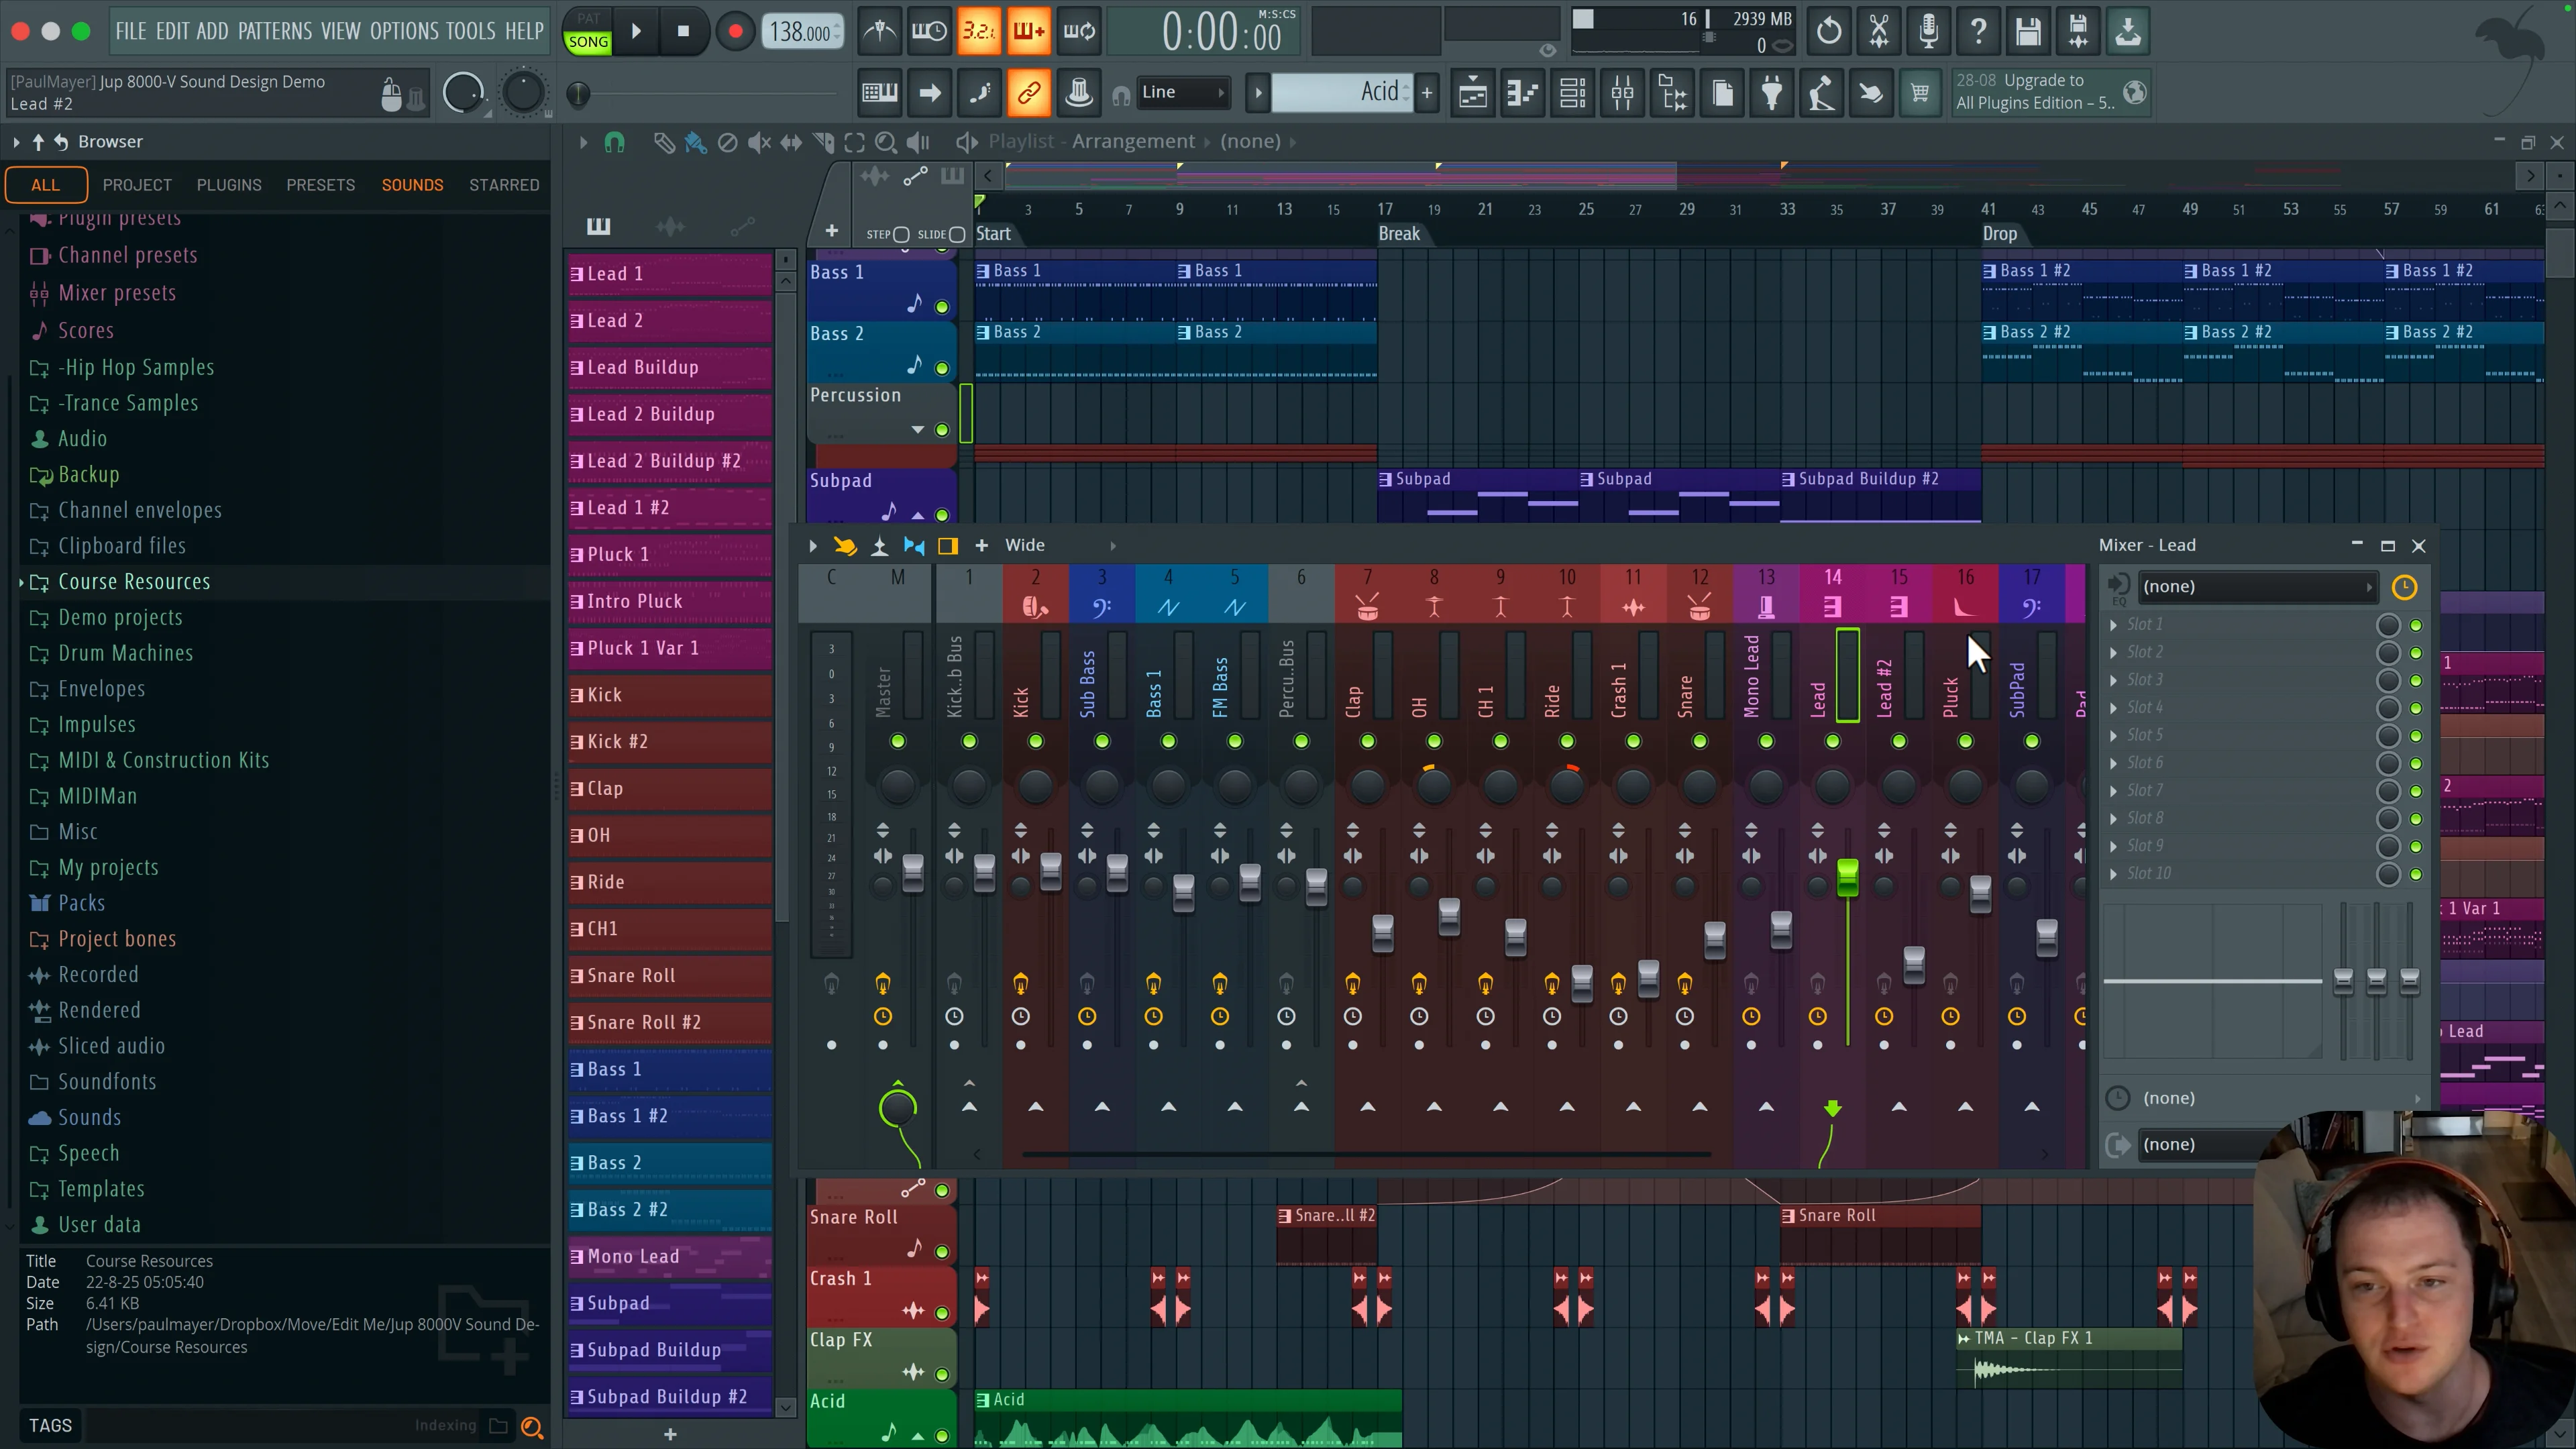Select the magnet snap icon in the playlist

point(615,142)
